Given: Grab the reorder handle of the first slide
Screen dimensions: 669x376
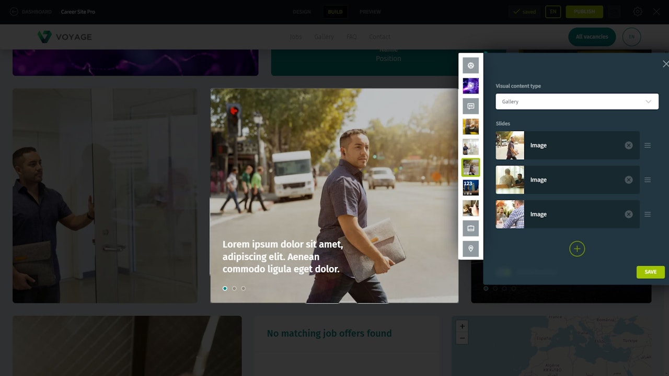Looking at the screenshot, I should pos(648,145).
